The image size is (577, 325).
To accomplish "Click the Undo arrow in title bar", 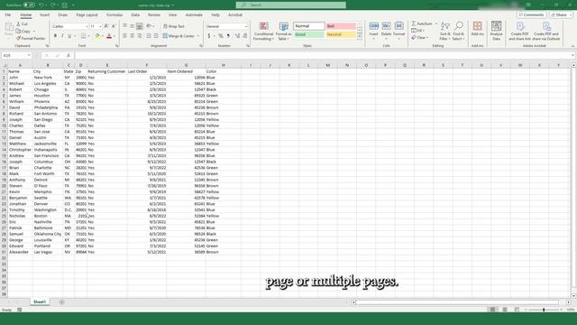I will pos(41,5).
